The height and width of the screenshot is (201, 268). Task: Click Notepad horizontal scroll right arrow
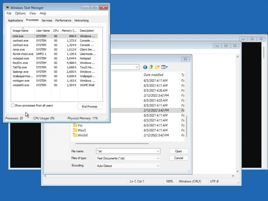(x=233, y=176)
